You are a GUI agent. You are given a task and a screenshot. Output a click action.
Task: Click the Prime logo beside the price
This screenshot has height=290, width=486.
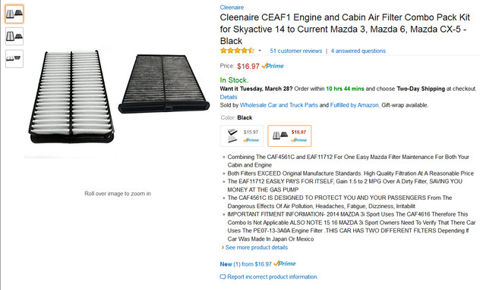[273, 66]
